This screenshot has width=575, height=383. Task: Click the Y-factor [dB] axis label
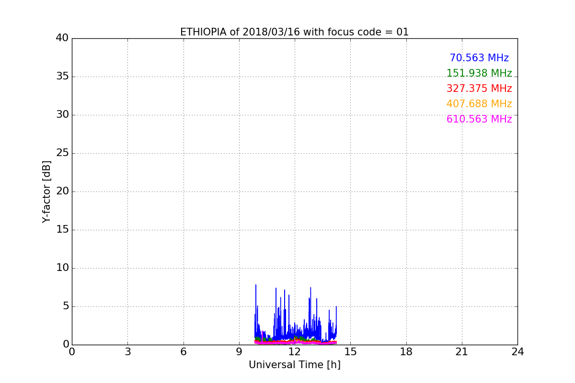(46, 191)
